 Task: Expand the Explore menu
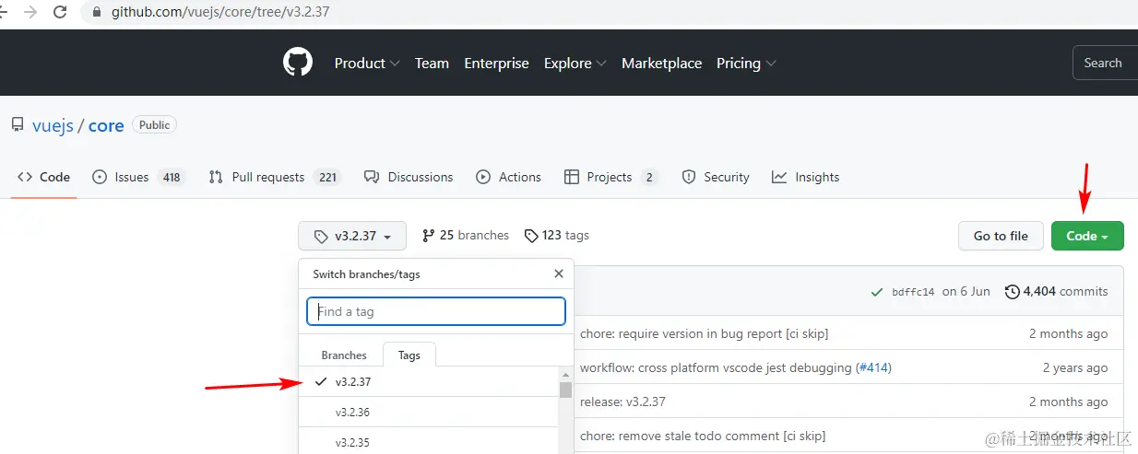coord(575,64)
